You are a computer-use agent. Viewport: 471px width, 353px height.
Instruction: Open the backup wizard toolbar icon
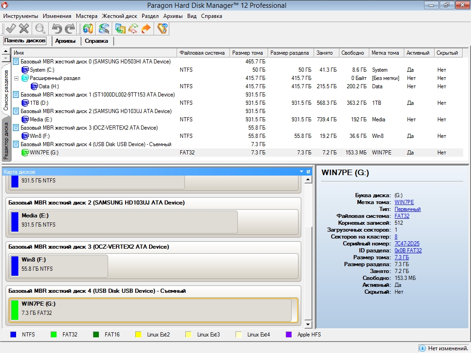pyautogui.click(x=121, y=28)
